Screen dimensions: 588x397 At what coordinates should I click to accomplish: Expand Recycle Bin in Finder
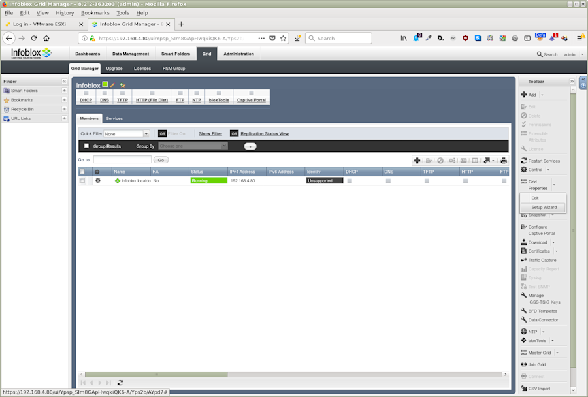coord(64,109)
